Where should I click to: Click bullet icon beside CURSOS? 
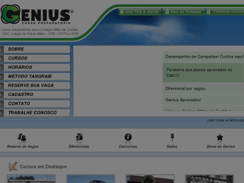pos(1,59)
